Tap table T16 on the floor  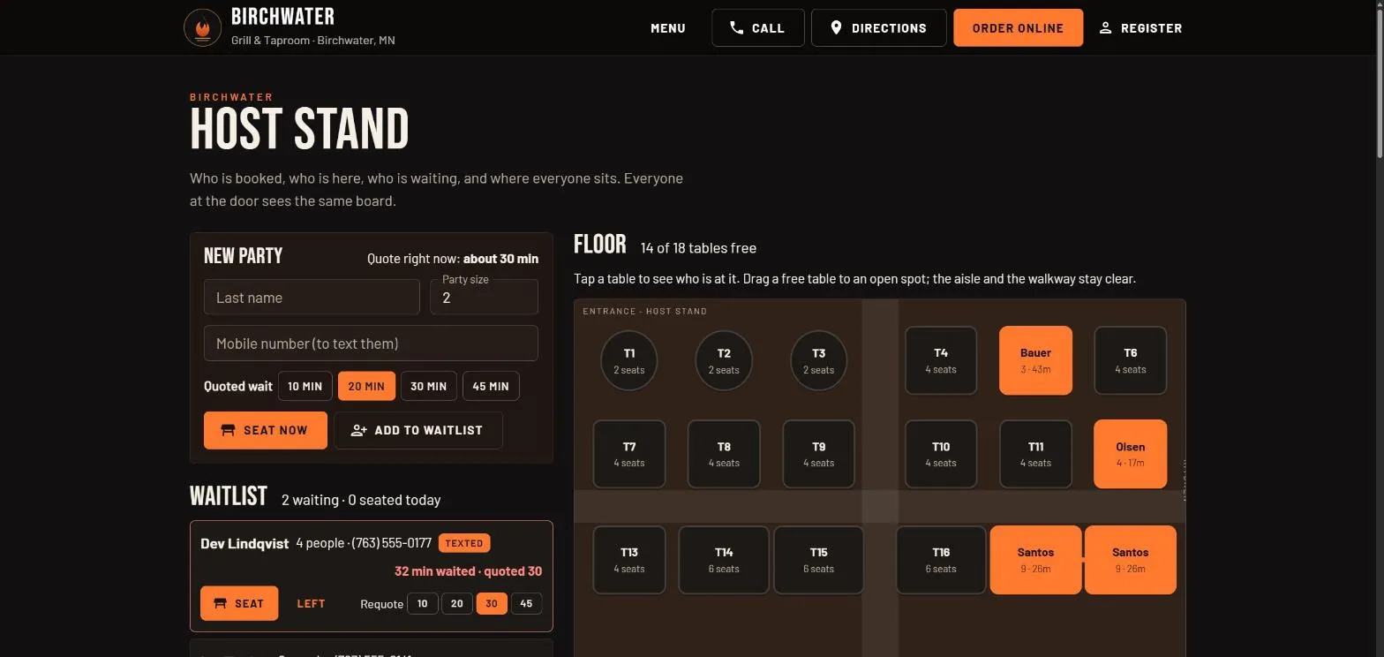pos(941,560)
